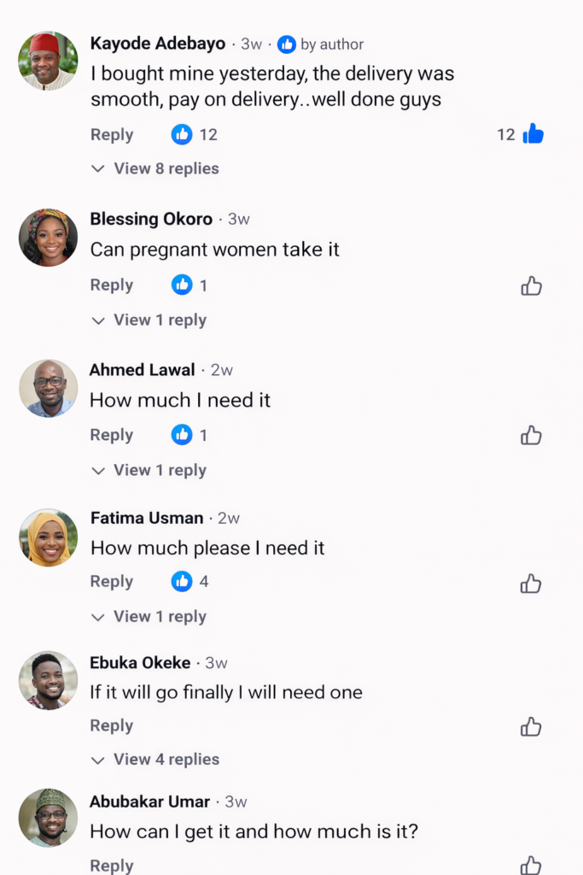583x875 pixels.
Task: Open the like reaction badge on Ahmed Lawal's comment
Action: coord(182,435)
